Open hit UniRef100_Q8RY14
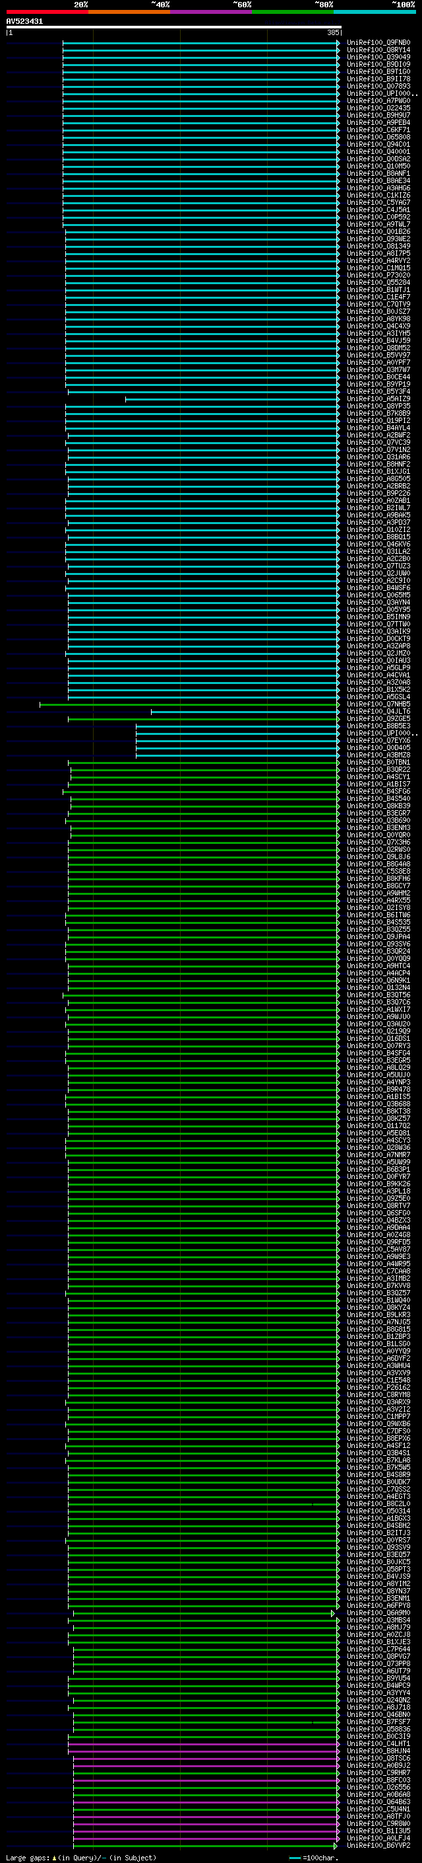The image size is (422, 1863). tap(378, 50)
